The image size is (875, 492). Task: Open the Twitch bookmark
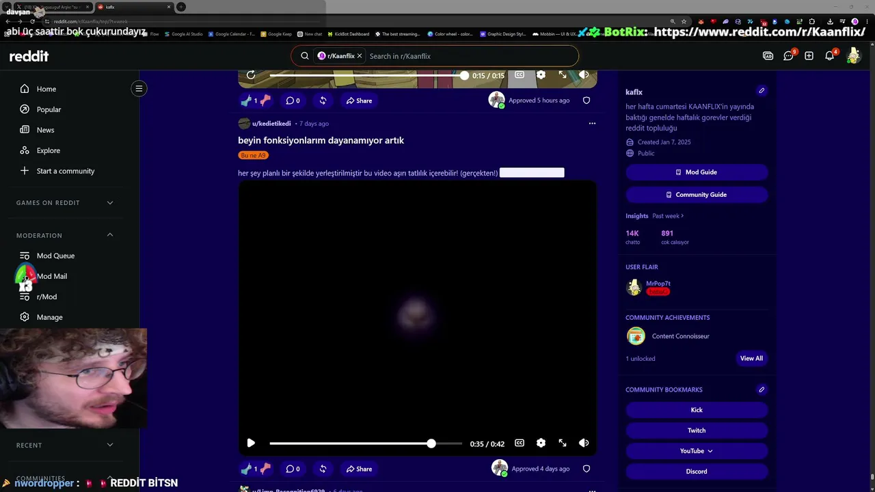click(697, 430)
